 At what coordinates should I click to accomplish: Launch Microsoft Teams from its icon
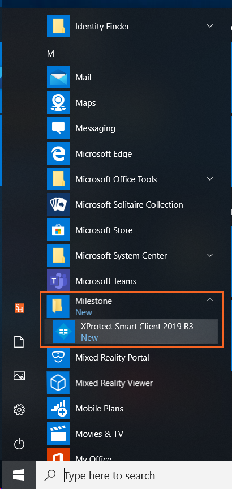pos(58,281)
